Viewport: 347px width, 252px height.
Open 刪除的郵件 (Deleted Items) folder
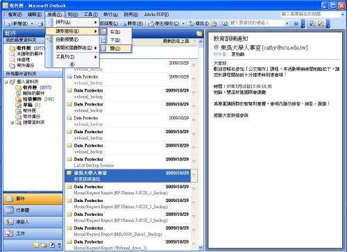(x=30, y=93)
